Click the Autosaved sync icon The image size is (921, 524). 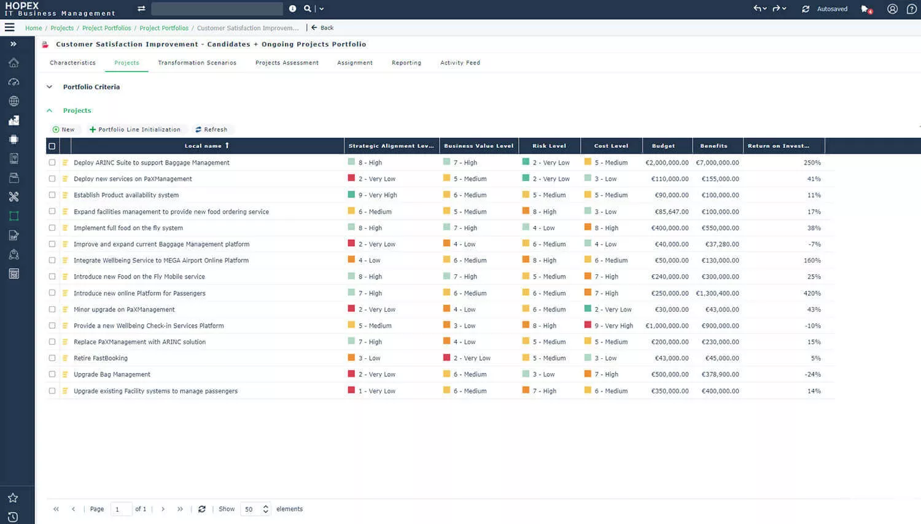click(x=806, y=9)
